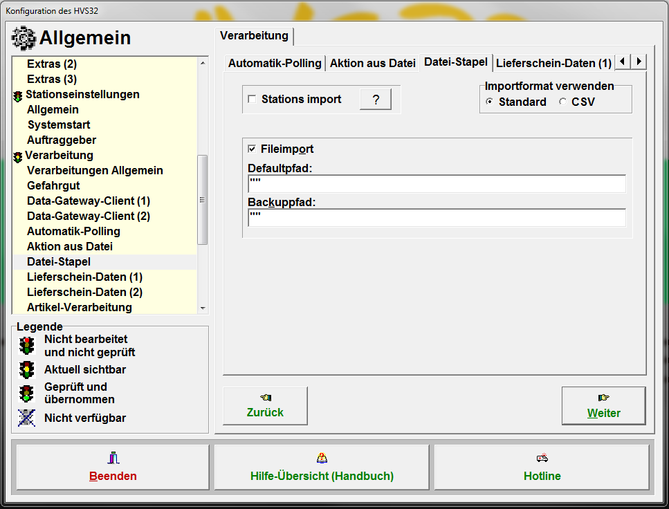Image resolution: width=669 pixels, height=509 pixels.
Task: Select the CSV import format option
Action: click(562, 102)
